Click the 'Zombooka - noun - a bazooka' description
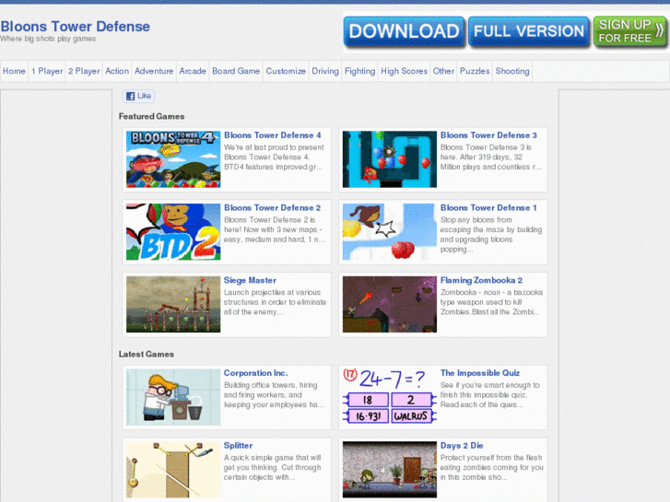The width and height of the screenshot is (670, 502). point(491,302)
